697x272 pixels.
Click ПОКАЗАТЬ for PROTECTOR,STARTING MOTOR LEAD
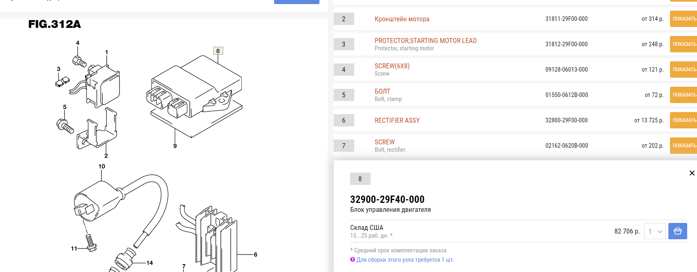coord(684,44)
